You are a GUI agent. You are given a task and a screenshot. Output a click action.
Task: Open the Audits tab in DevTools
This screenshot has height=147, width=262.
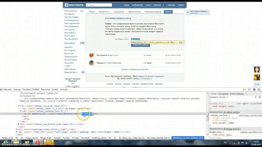[55, 89]
